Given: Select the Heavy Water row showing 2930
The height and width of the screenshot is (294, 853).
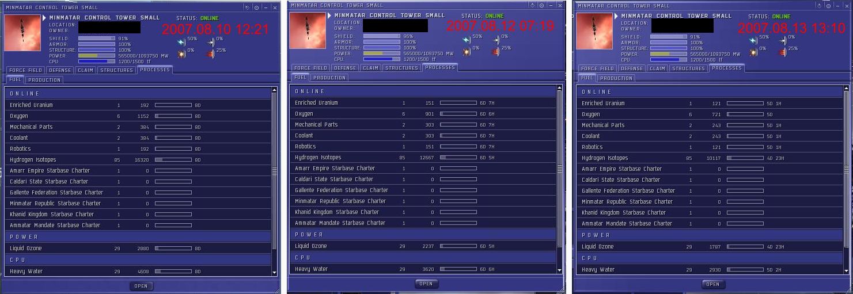Looking at the screenshot, I should [710, 270].
